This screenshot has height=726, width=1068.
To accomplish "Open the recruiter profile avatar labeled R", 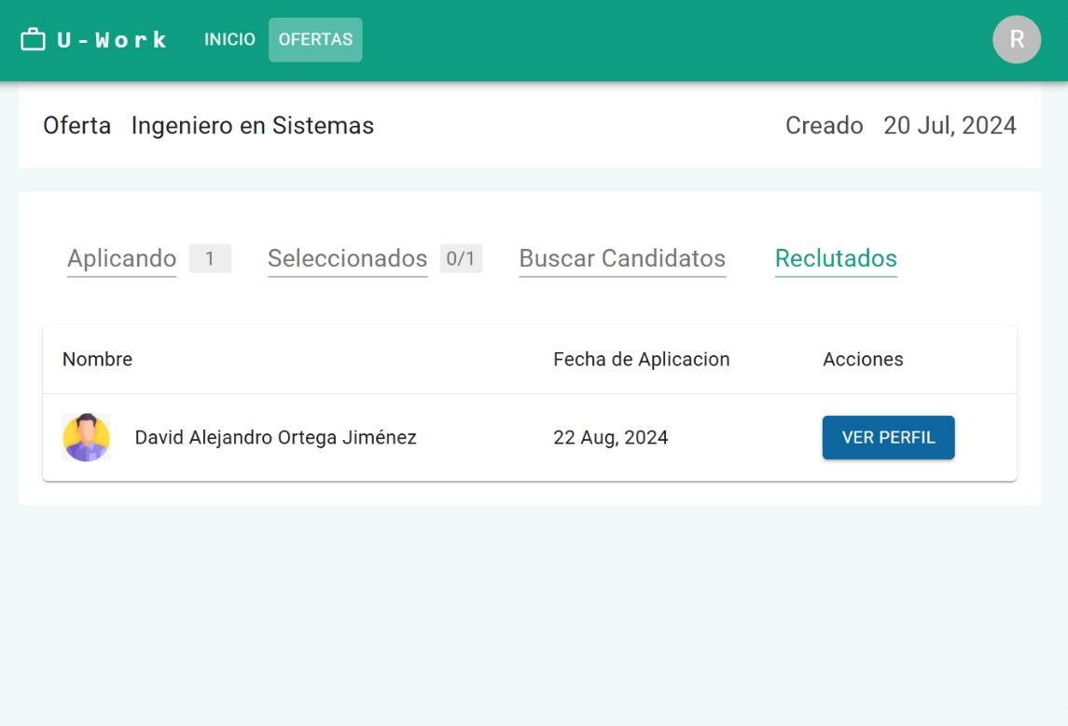I will click(x=1017, y=38).
